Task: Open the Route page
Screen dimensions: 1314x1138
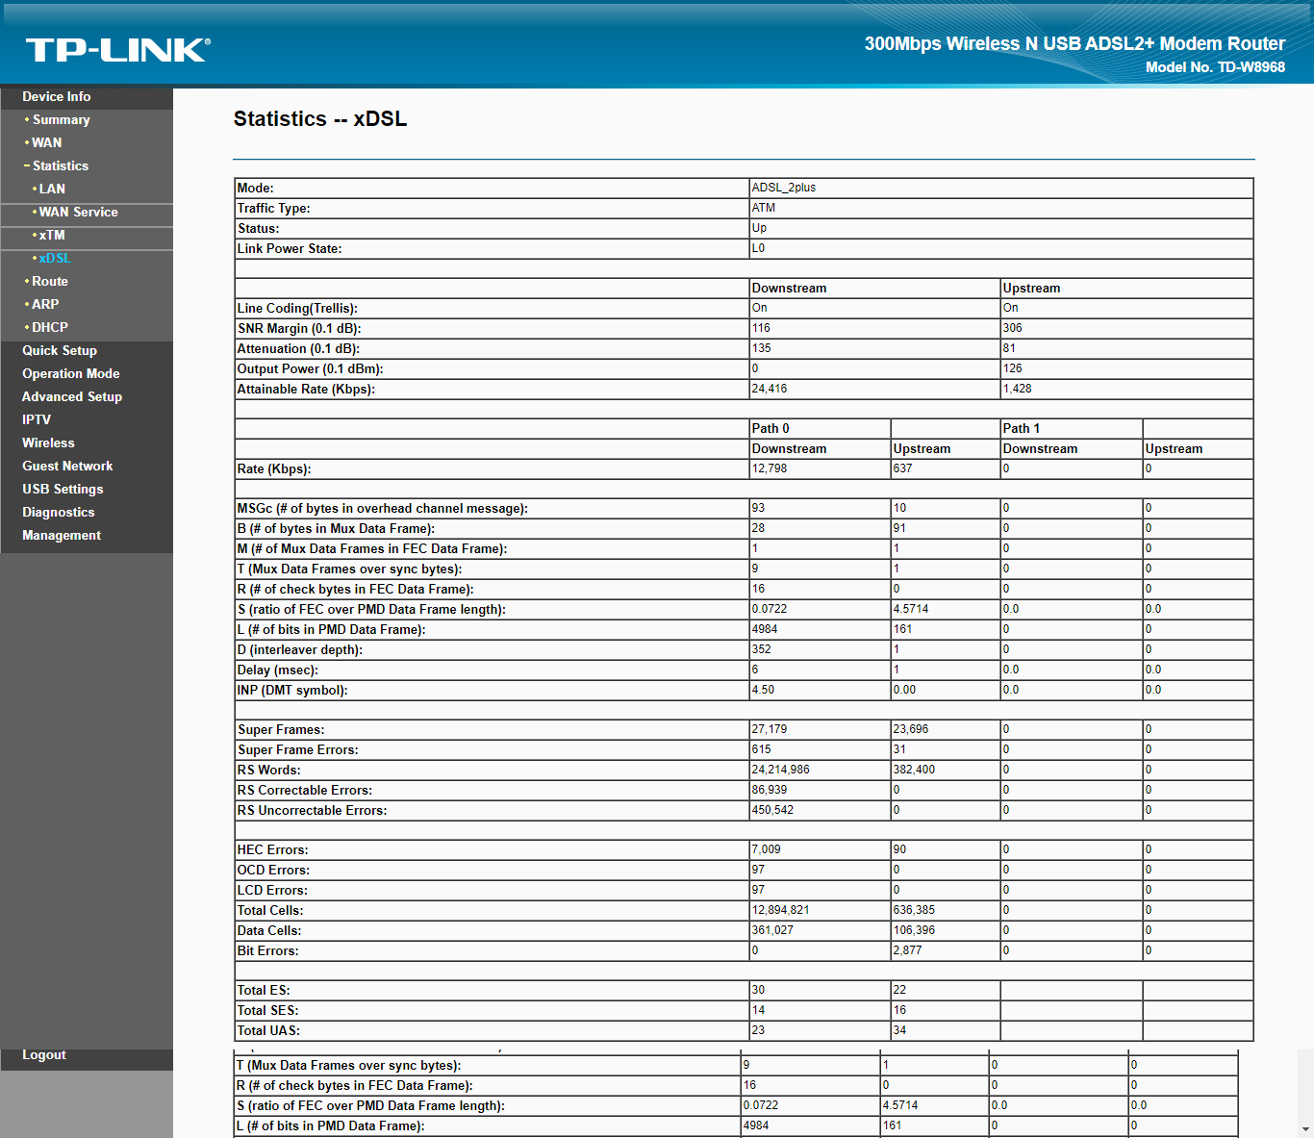Action: (50, 282)
